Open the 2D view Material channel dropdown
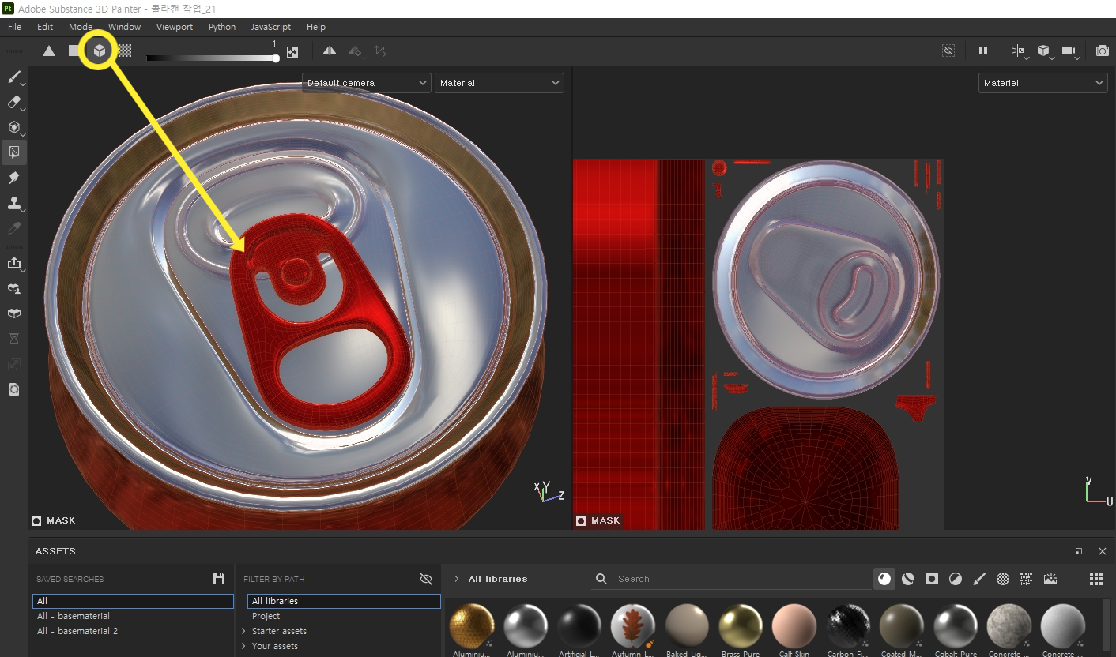Screen dimensions: 1116x657 coord(1042,83)
